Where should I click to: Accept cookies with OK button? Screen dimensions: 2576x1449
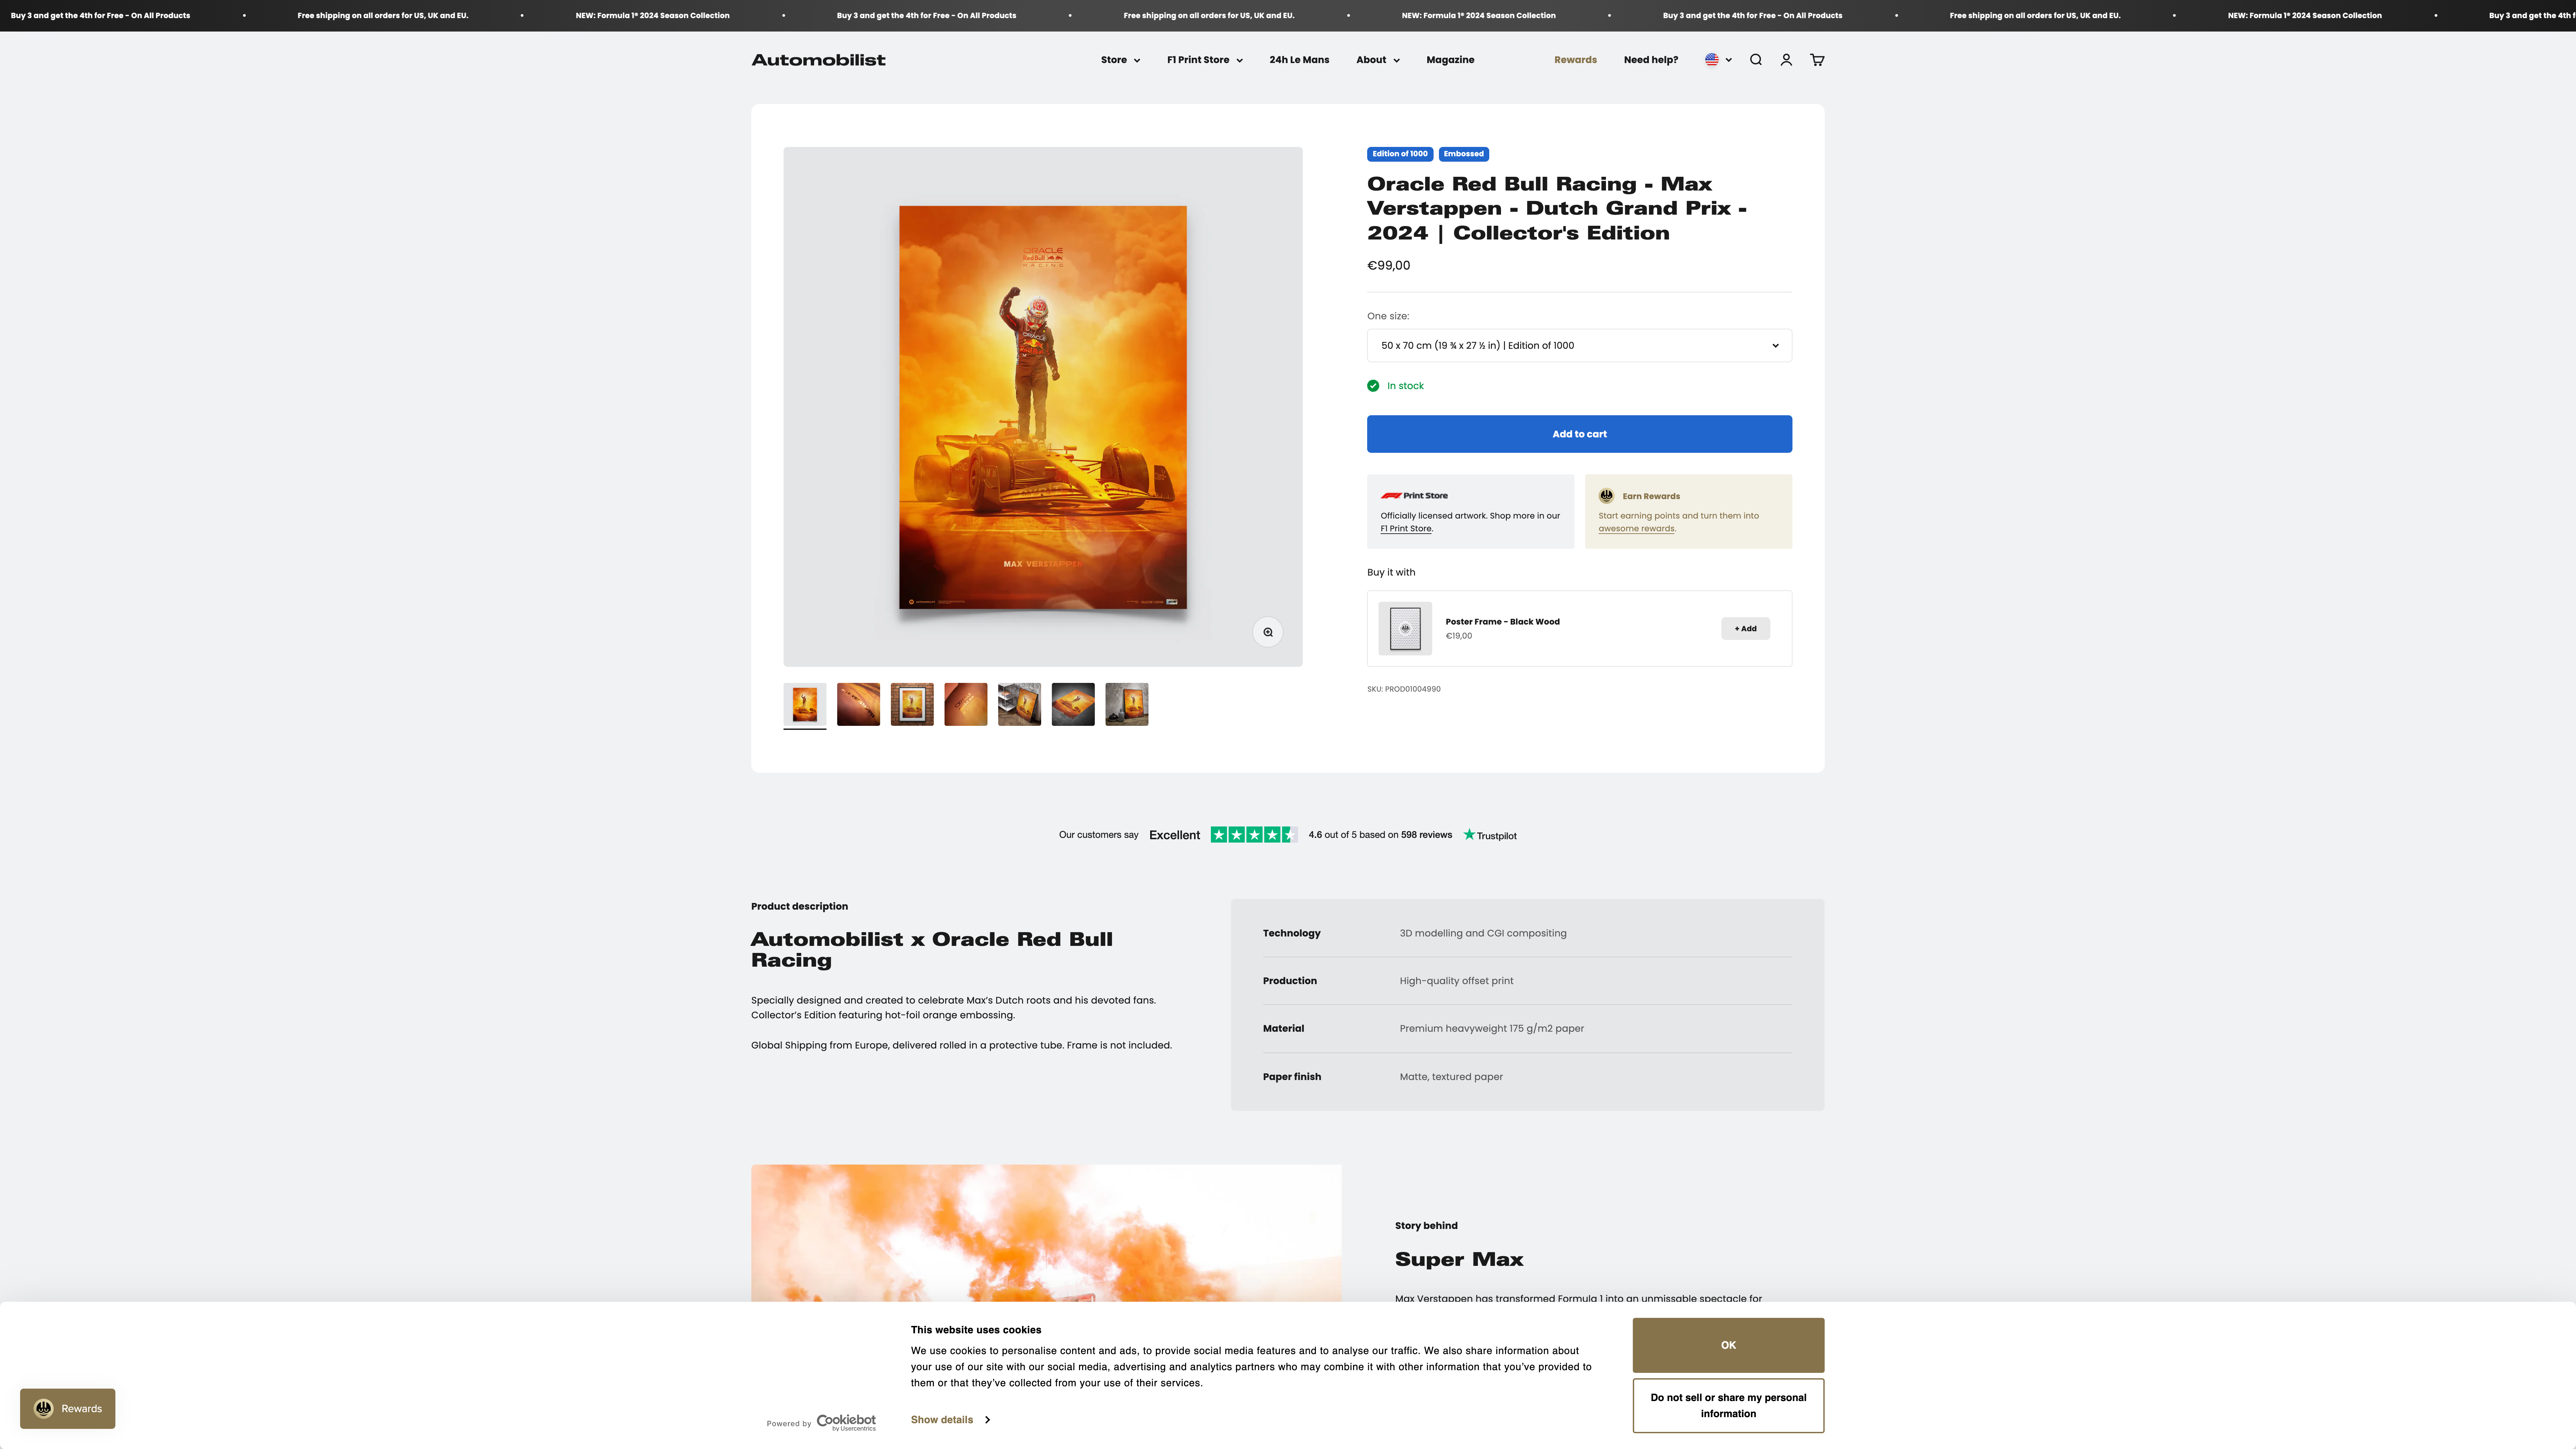click(1728, 1345)
